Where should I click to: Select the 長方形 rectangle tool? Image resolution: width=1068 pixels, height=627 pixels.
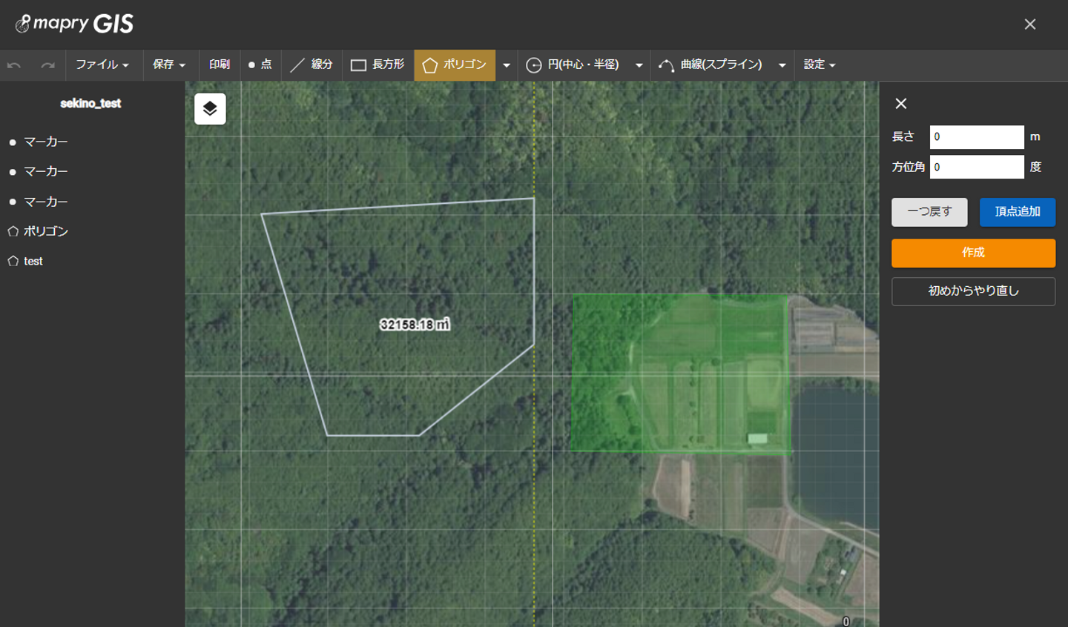(378, 65)
